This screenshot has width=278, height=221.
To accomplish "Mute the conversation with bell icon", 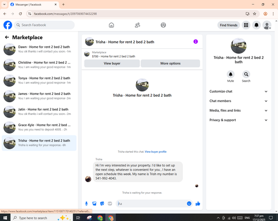I will pos(231,74).
